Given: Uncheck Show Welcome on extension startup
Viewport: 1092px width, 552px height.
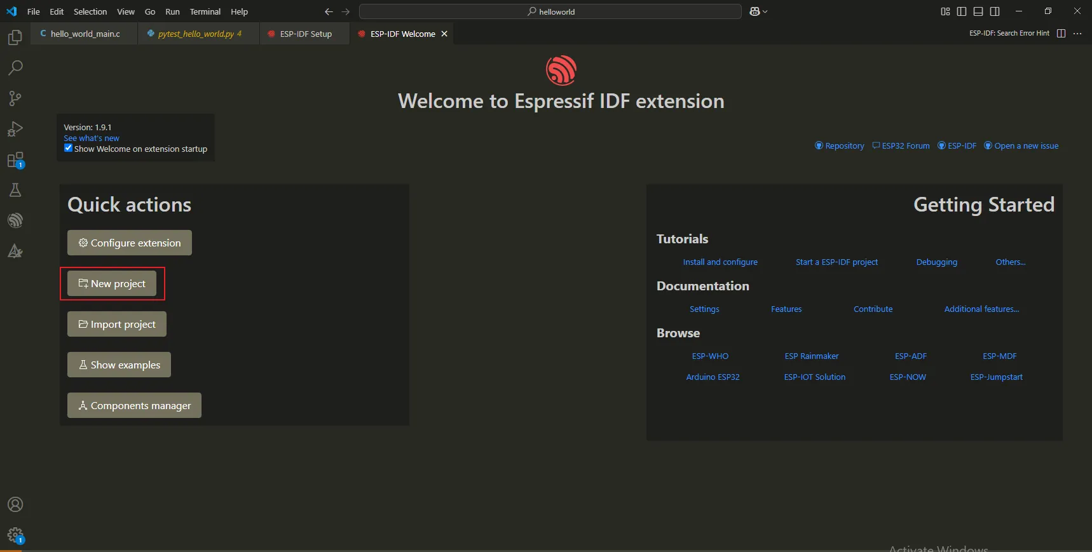Looking at the screenshot, I should (68, 148).
